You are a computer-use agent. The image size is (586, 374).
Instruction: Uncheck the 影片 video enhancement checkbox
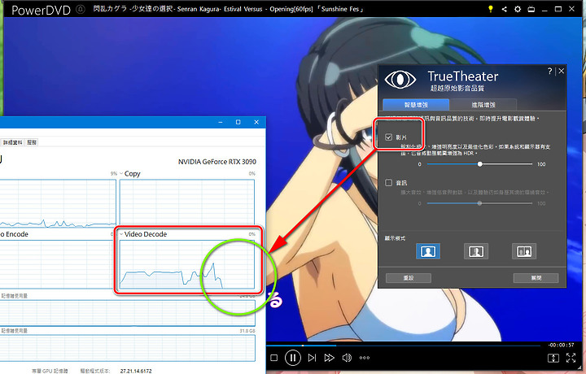389,137
